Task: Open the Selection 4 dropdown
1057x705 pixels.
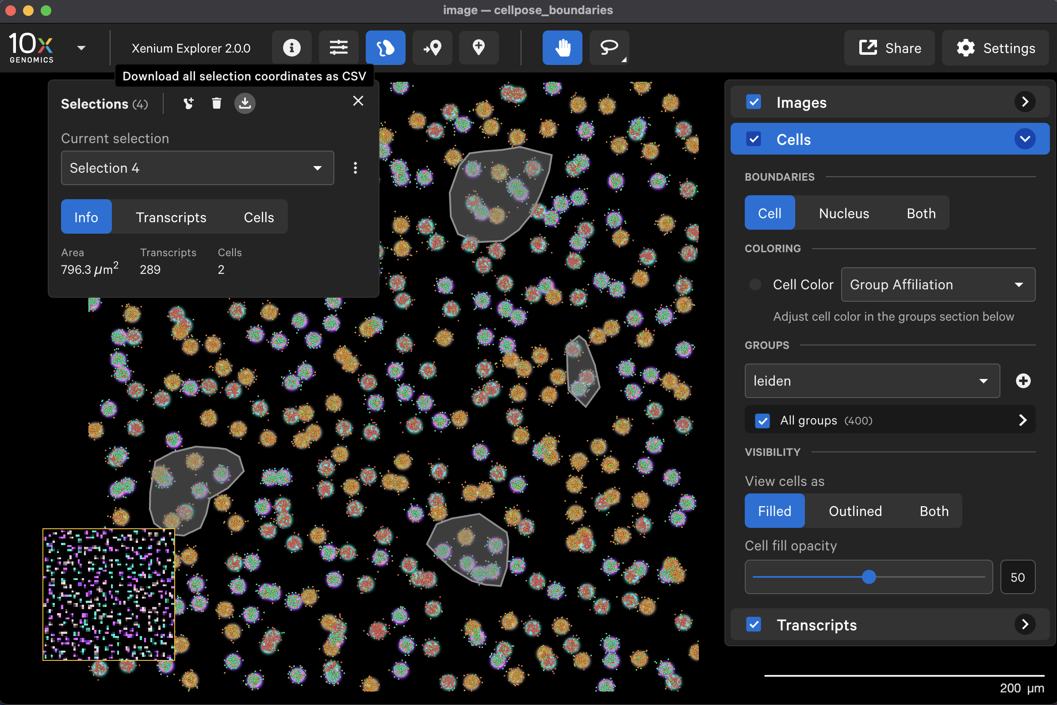Action: (197, 168)
